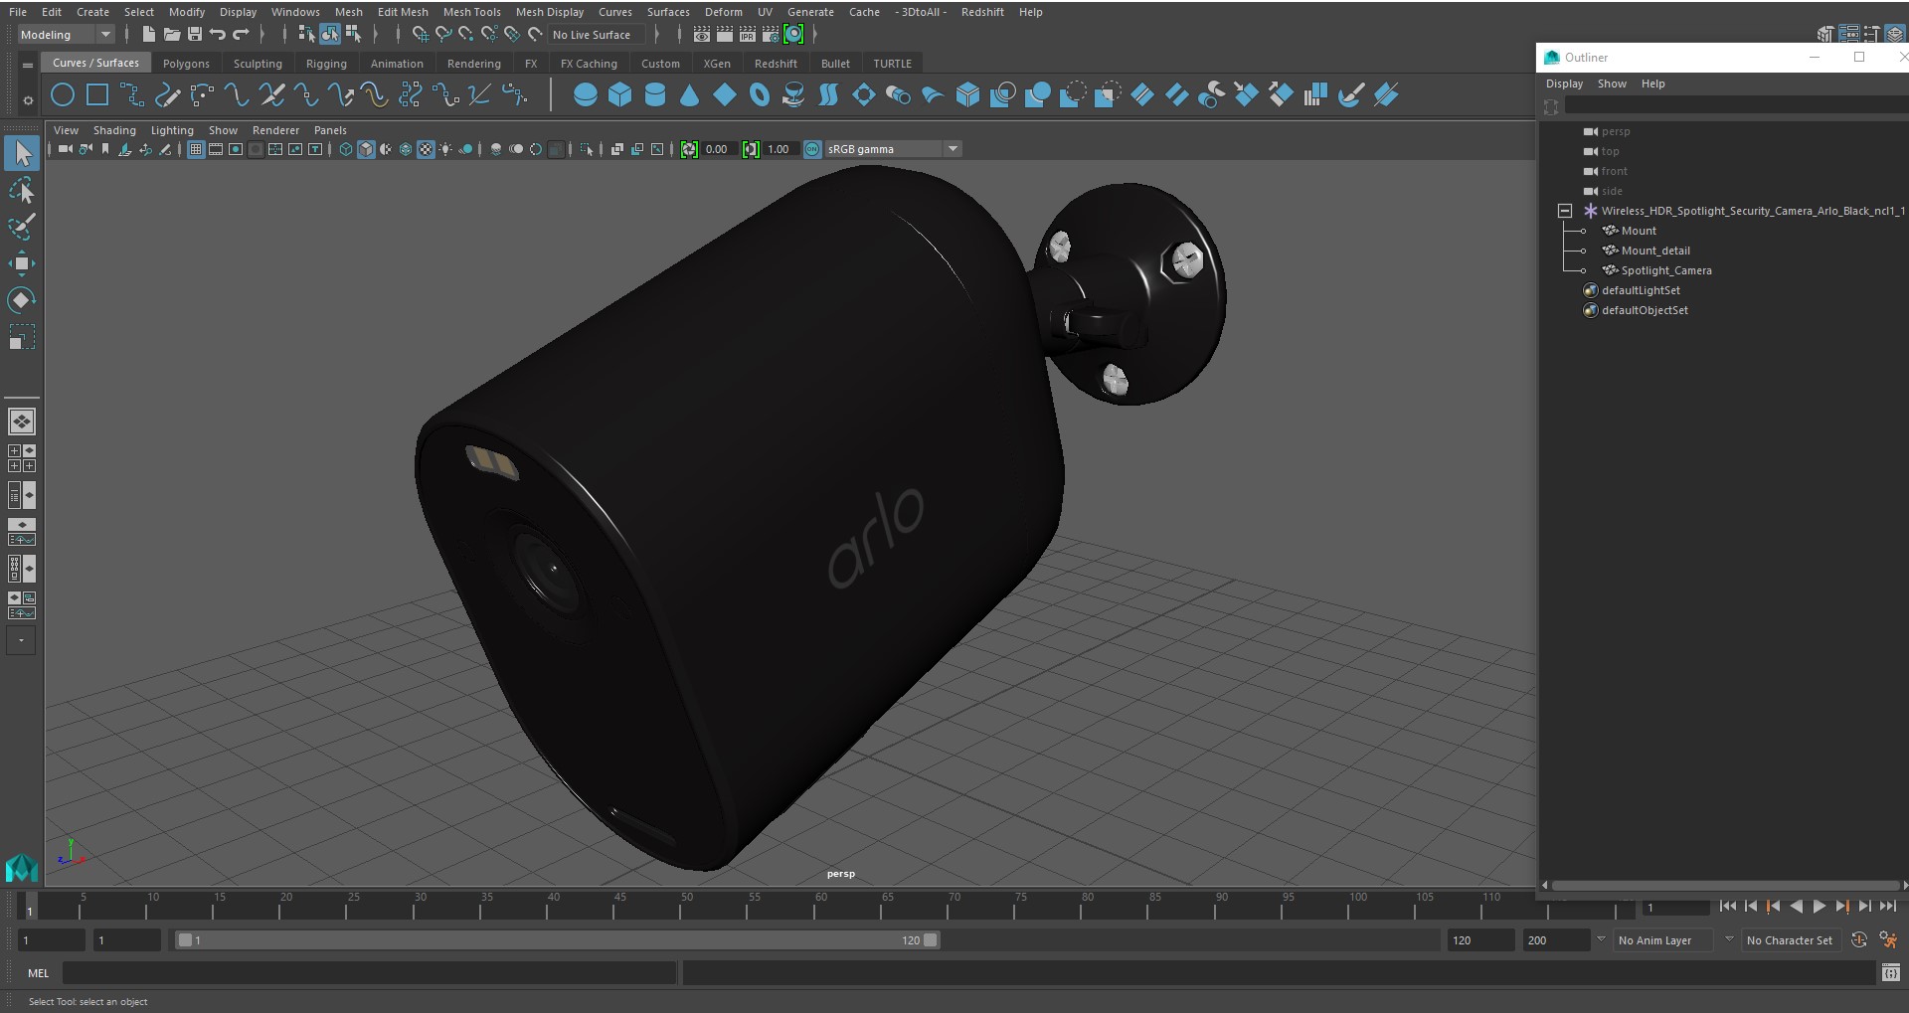1909x1013 pixels.
Task: Activate the Move tool
Action: click(x=22, y=263)
